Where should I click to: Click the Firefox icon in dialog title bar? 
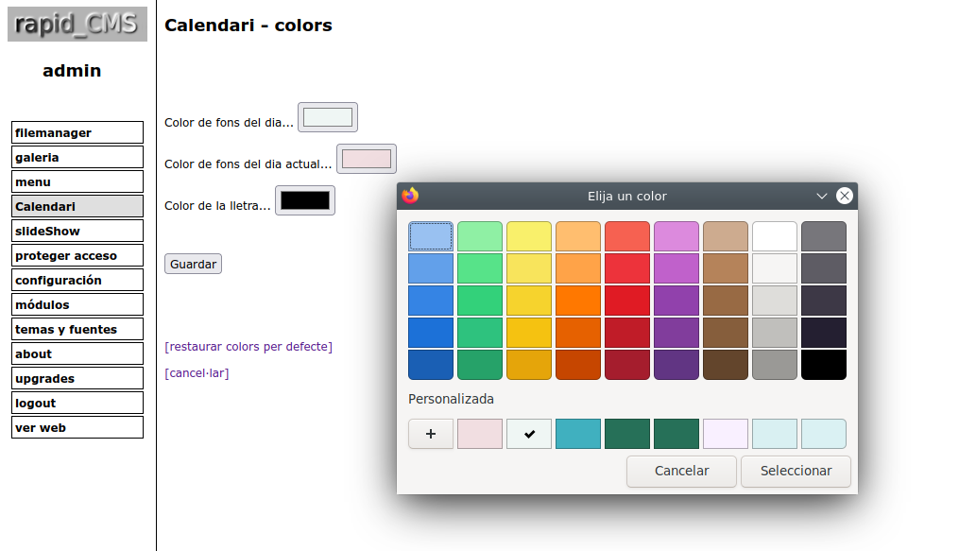point(410,196)
